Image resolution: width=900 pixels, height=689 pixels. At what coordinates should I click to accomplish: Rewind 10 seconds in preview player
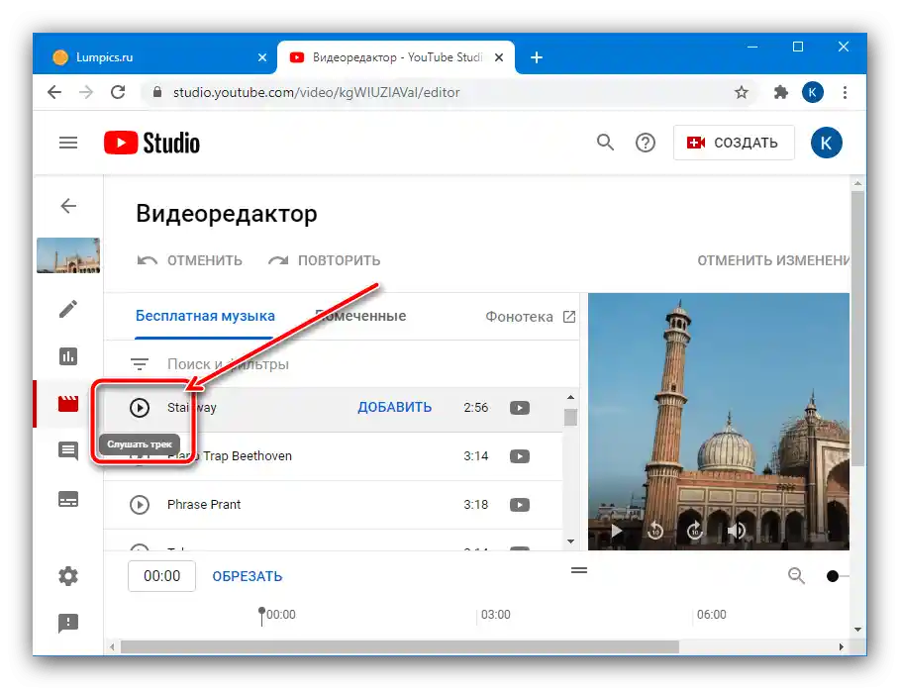click(655, 531)
